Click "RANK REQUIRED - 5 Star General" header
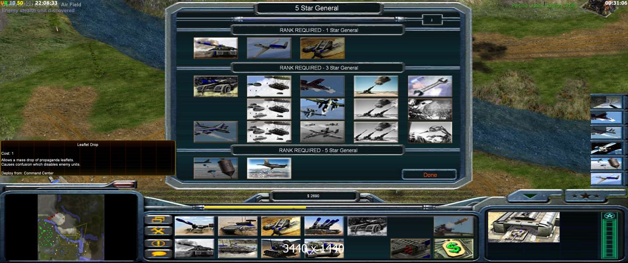 [319, 150]
